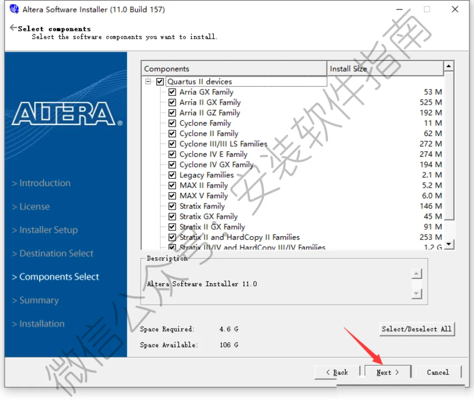The image size is (474, 404).
Task: Click the Altera Software Installer 11.0 description text
Action: (x=202, y=284)
